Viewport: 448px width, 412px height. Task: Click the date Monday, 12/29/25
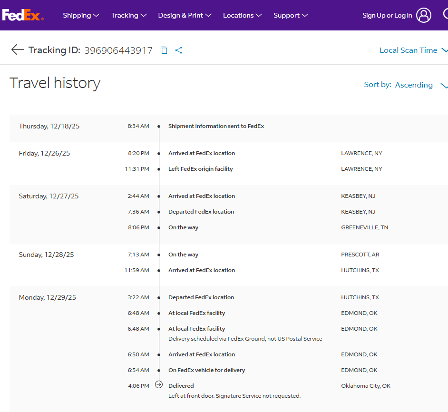[x=48, y=298]
